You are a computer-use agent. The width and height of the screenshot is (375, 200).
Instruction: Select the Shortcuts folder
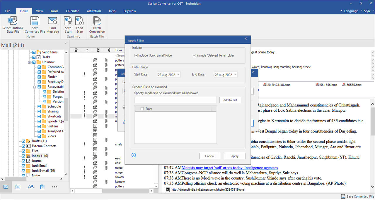[54, 116]
